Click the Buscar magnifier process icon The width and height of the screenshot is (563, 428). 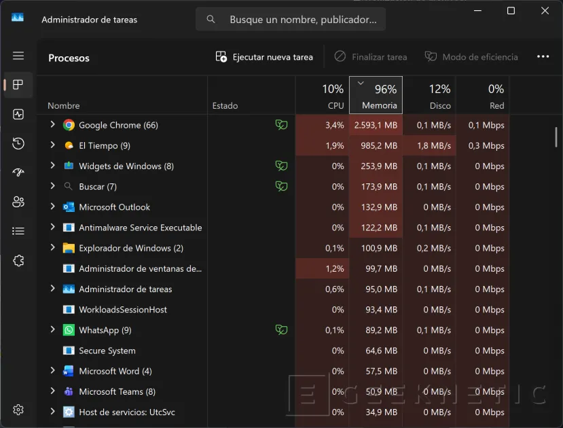[68, 186]
